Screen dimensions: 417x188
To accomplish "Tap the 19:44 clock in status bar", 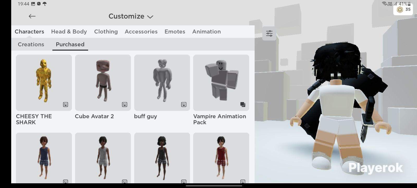I will click(23, 4).
